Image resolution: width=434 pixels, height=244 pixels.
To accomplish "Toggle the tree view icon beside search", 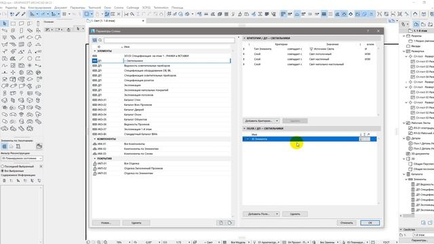I will [95, 41].
